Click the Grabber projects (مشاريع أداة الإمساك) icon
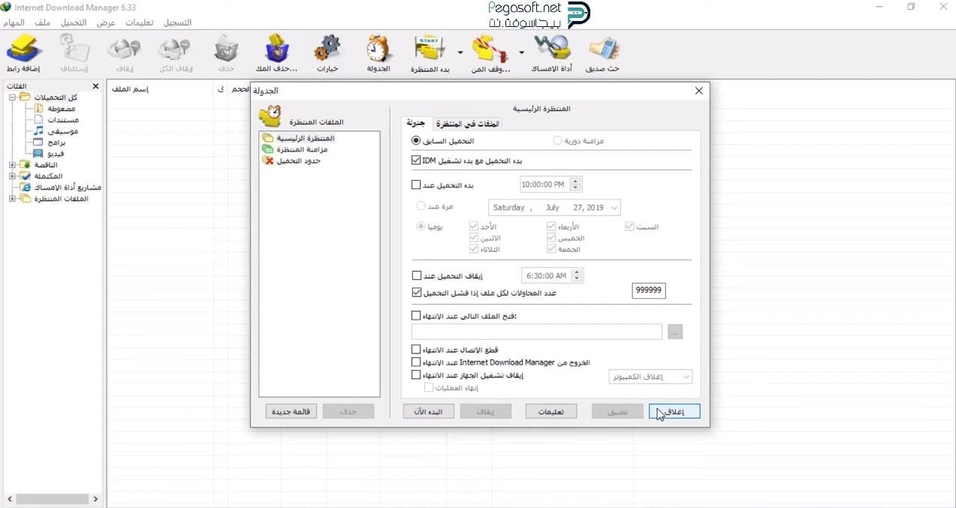956x508 pixels. [26, 187]
